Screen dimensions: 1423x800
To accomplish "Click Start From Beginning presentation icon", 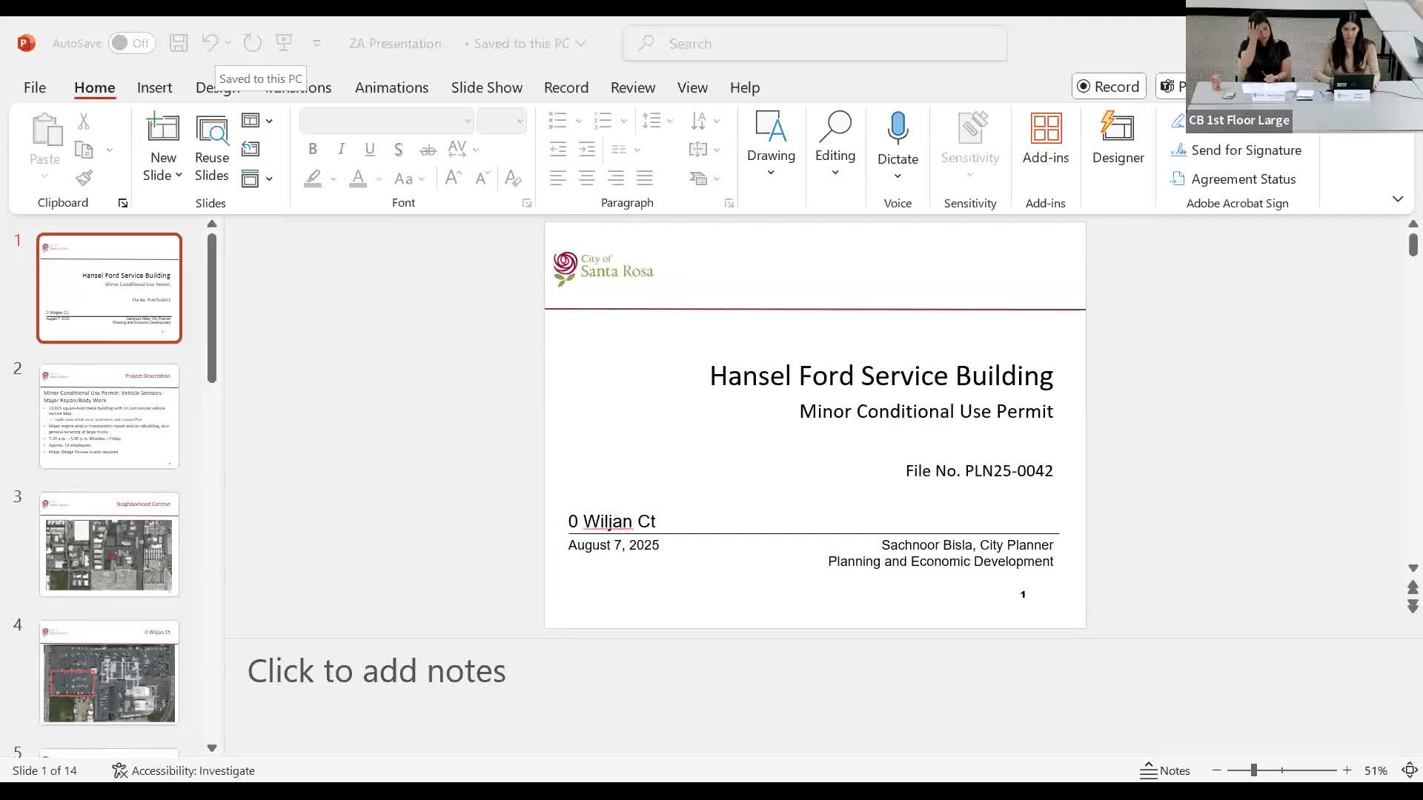I will click(284, 43).
